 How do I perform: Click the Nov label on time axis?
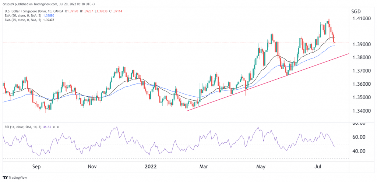coord(92,166)
